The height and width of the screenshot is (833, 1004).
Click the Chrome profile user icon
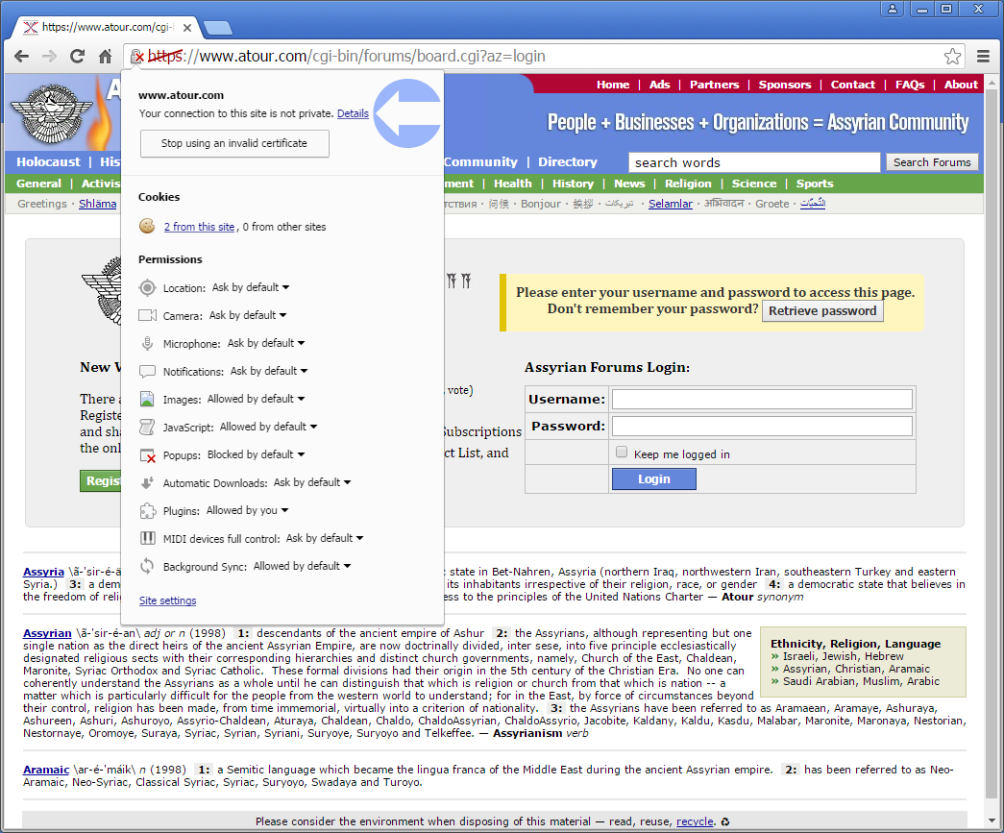coord(892,9)
